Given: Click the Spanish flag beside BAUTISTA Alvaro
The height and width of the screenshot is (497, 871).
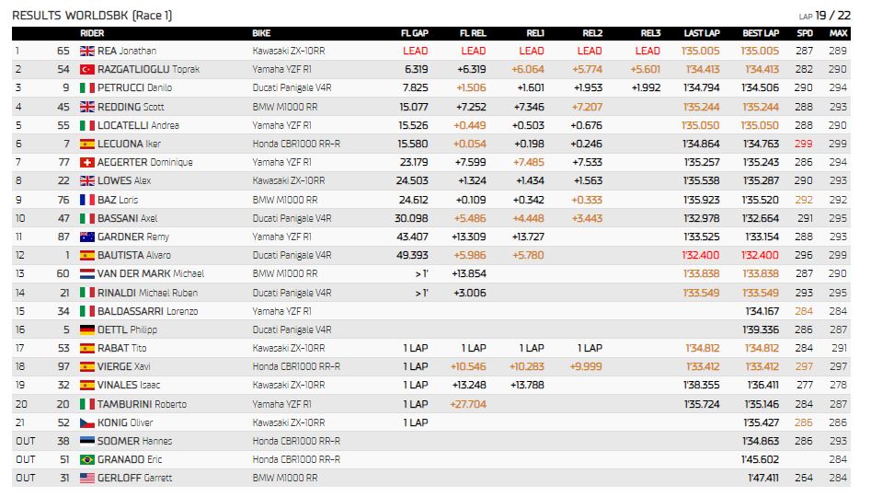Looking at the screenshot, I should tap(87, 255).
